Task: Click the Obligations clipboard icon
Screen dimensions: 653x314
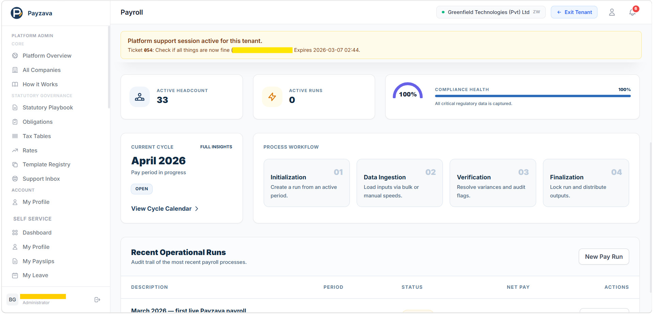Action: [15, 122]
